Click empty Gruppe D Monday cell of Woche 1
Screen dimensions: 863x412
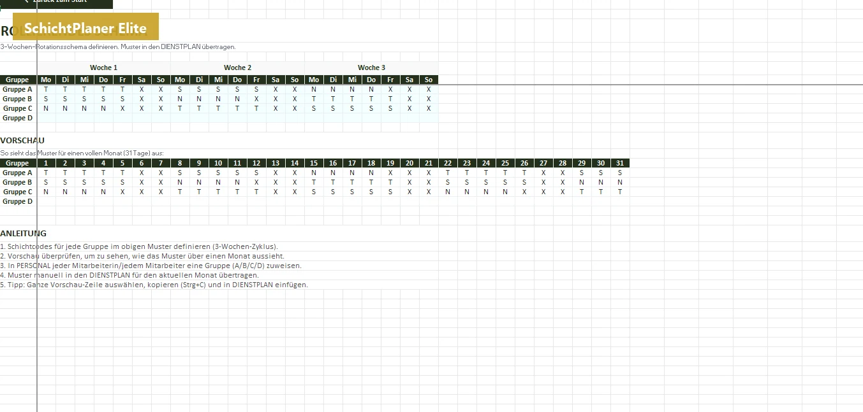point(46,118)
